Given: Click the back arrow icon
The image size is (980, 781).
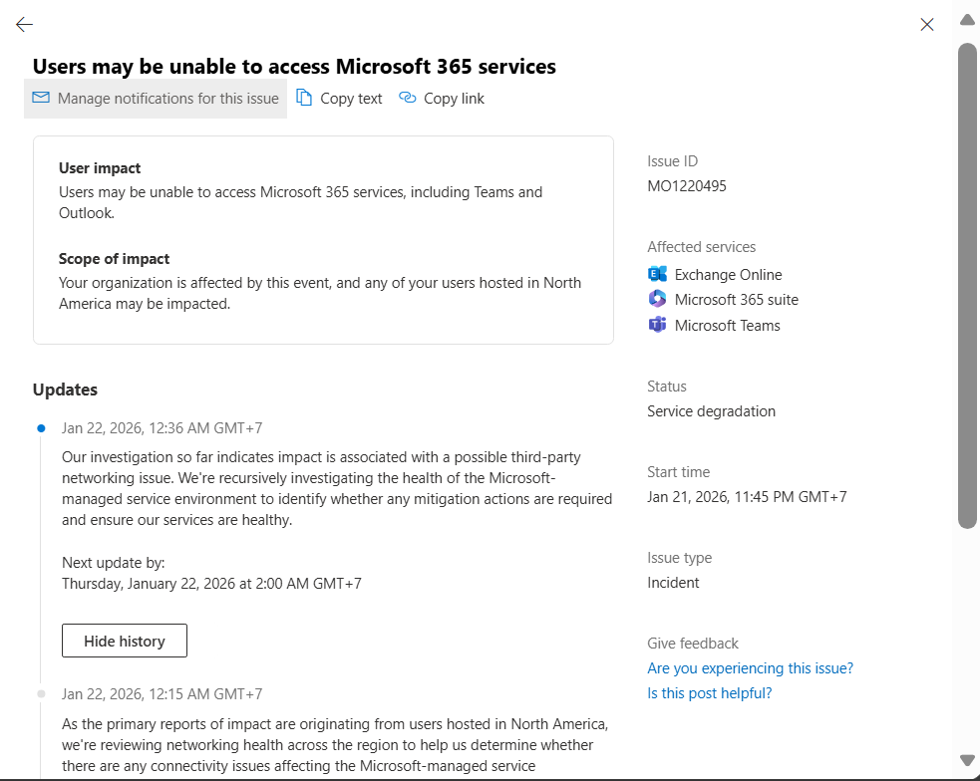Looking at the screenshot, I should 25,25.
